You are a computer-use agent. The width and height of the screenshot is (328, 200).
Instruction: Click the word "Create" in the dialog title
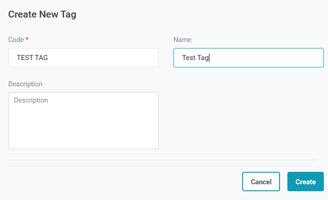(x=23, y=14)
